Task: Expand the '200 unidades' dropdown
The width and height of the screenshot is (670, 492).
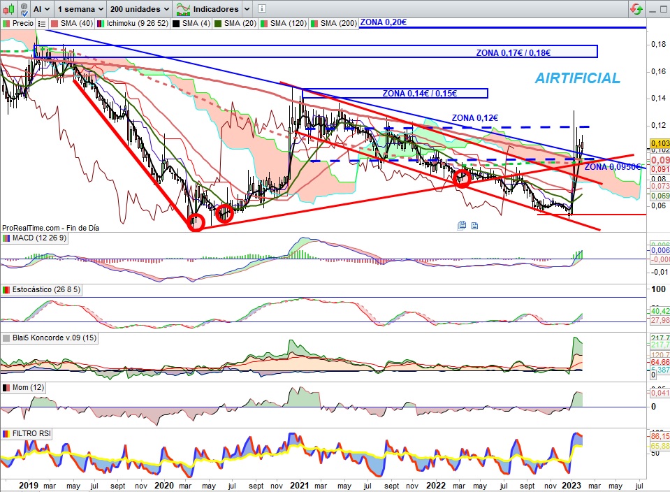Action: pos(140,9)
